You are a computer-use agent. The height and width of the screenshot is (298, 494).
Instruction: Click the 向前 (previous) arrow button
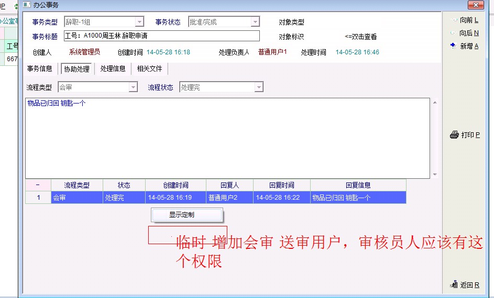(464, 20)
